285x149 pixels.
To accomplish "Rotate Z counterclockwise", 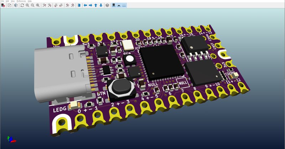I will [73, 5].
